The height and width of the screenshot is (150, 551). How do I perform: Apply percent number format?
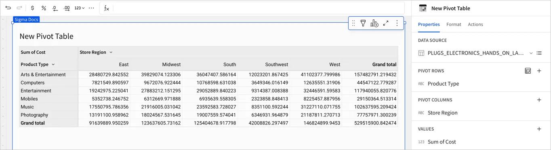44,8
